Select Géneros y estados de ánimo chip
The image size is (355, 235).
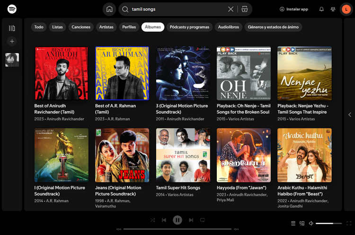point(273,27)
